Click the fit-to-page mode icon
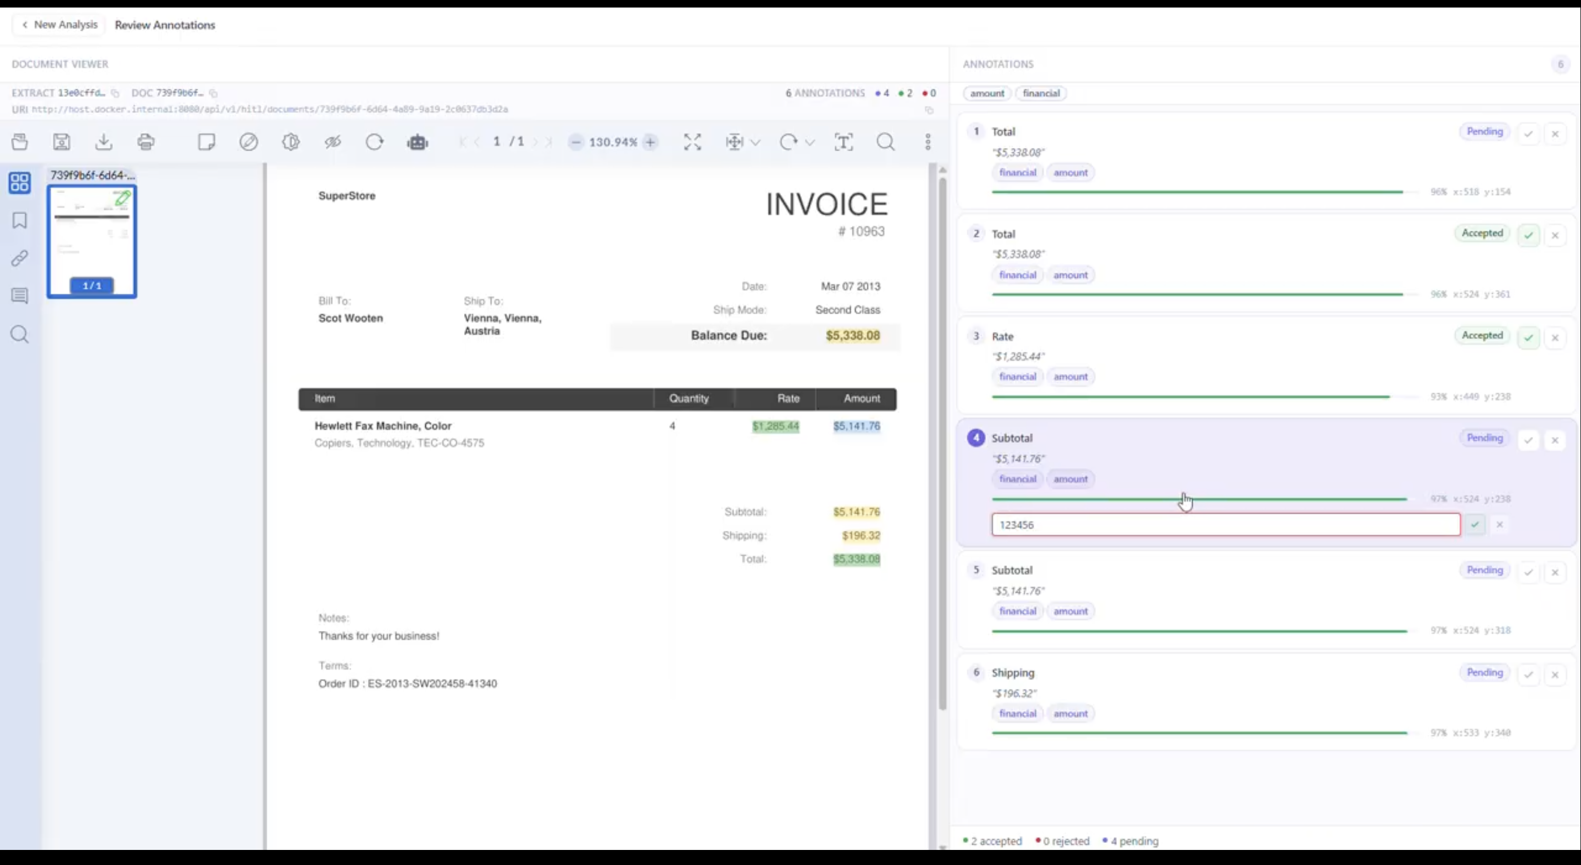 [x=734, y=142]
